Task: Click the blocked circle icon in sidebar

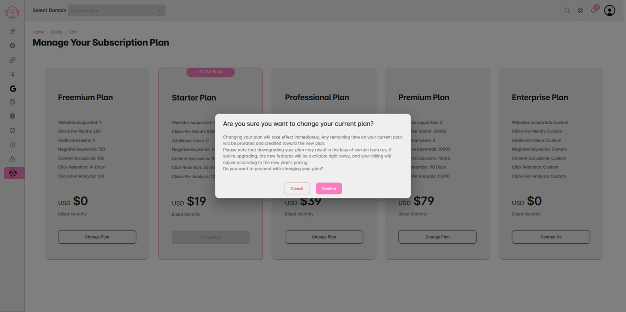Action: pyautogui.click(x=13, y=102)
